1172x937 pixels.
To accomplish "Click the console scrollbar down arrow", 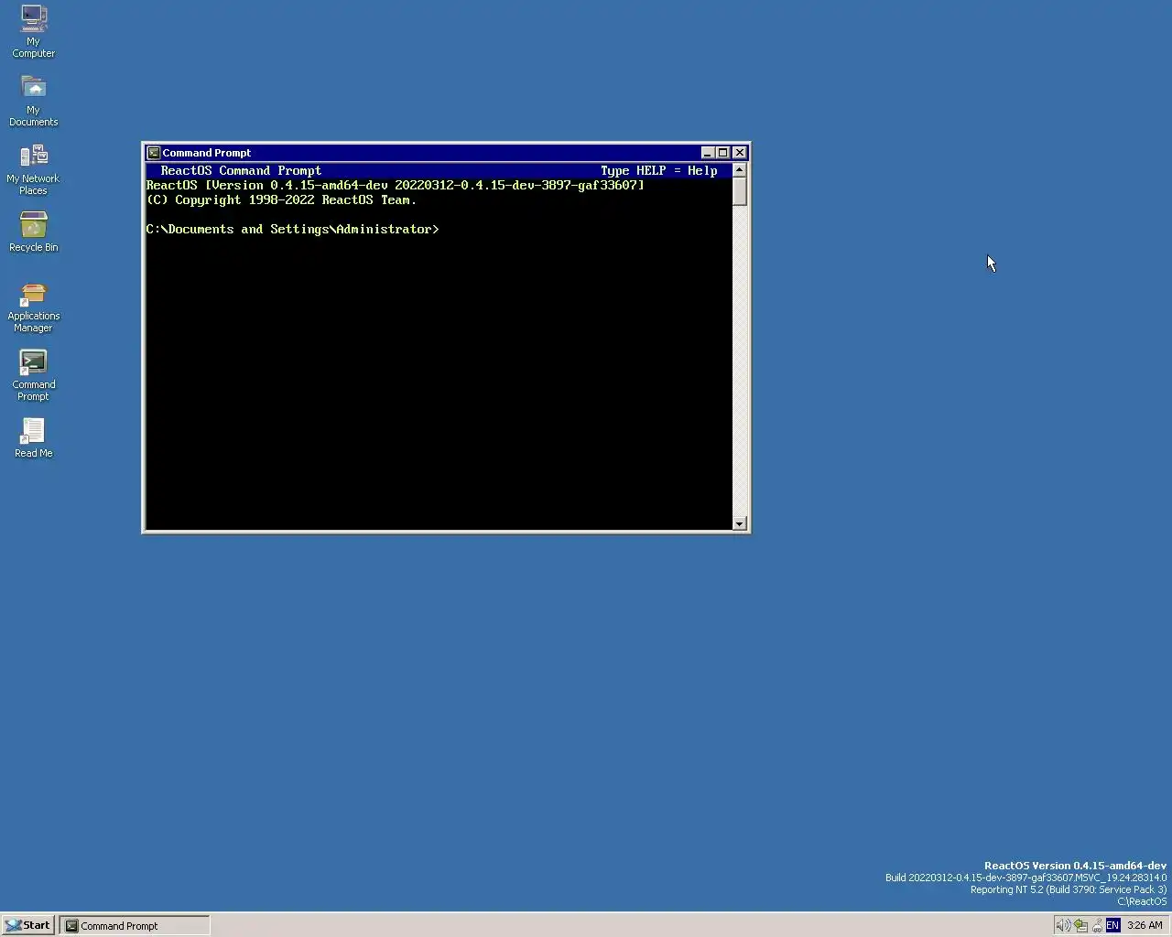I will coord(740,523).
